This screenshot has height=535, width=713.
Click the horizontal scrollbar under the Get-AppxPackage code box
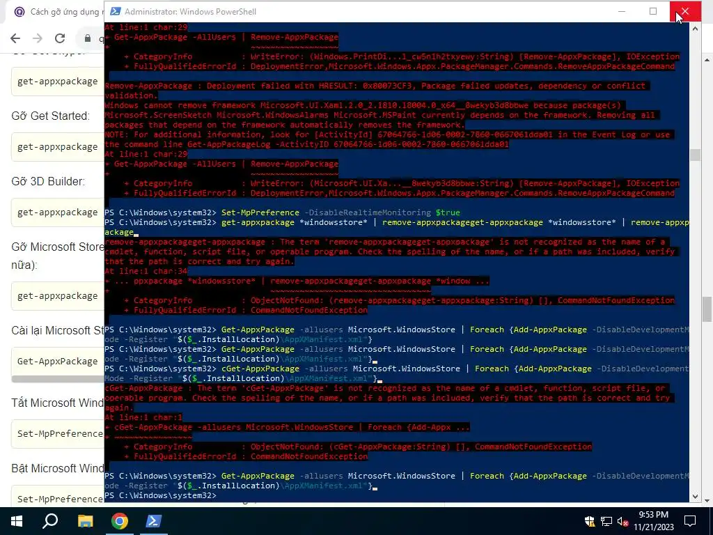[58, 379]
